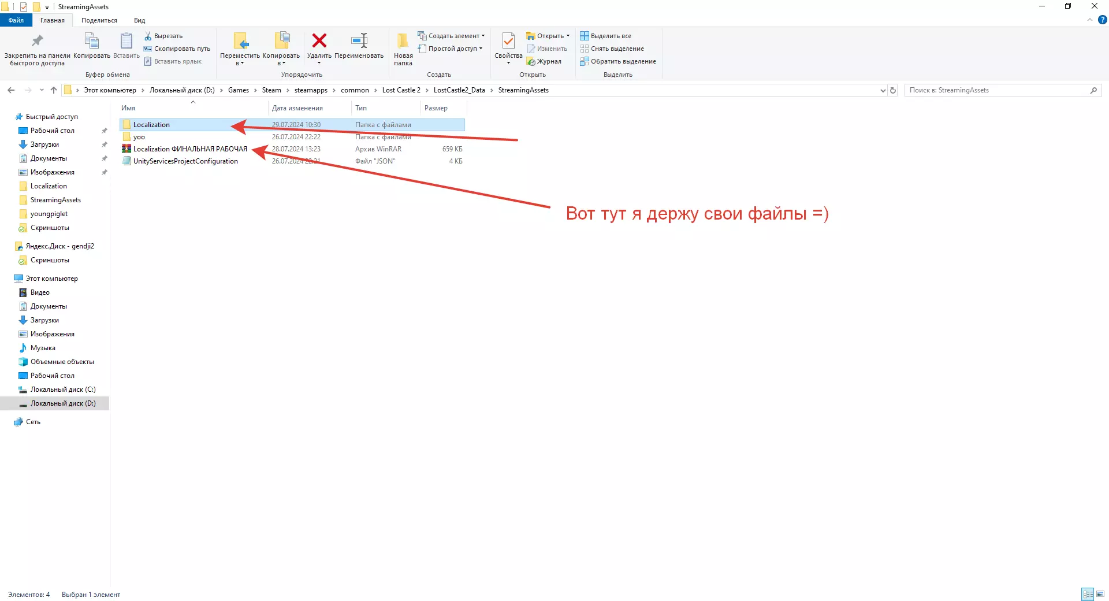Edit the selected file (Изменить)

[547, 49]
